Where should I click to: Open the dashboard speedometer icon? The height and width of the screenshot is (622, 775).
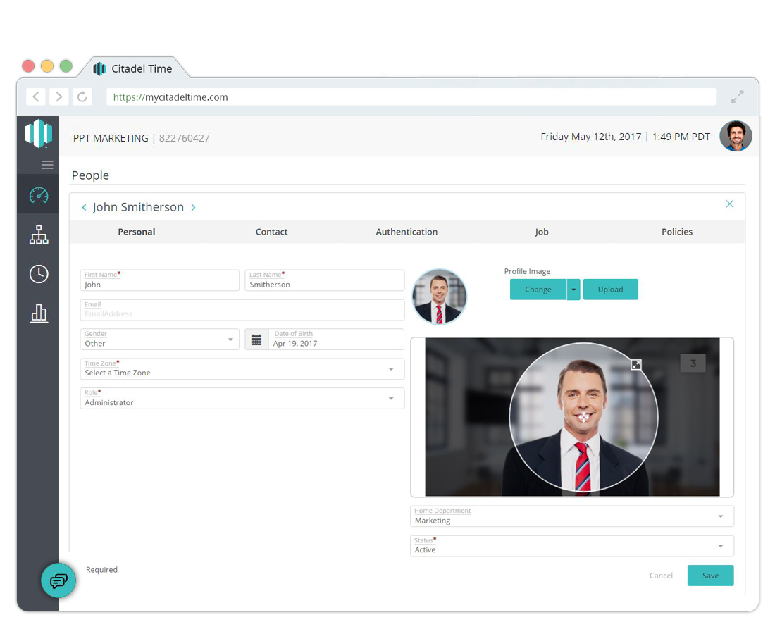click(38, 195)
